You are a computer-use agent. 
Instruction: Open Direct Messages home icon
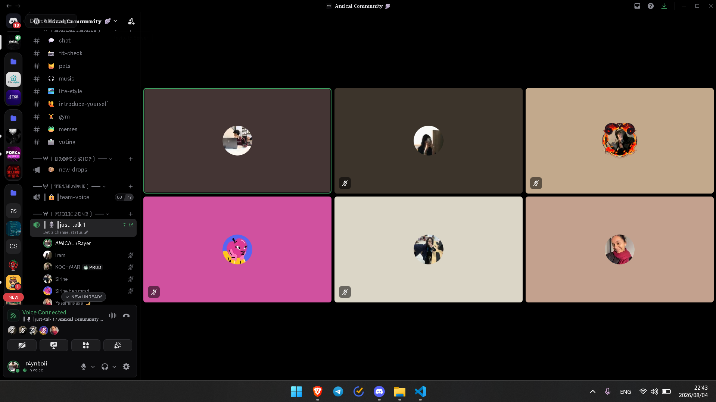(x=13, y=21)
